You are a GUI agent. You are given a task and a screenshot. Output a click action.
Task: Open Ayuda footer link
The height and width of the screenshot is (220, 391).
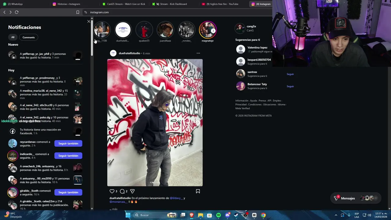pyautogui.click(x=254, y=101)
